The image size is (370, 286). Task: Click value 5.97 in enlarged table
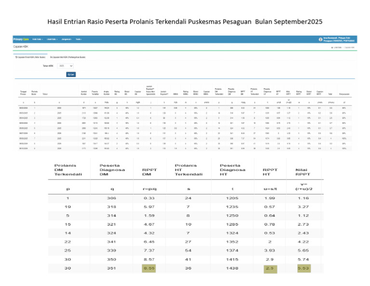pyautogui.click(x=149, y=207)
